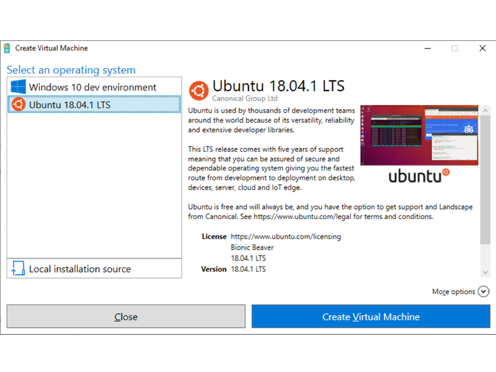
Task: Click the Create Virtual Machine title bar icon
Action: (7, 48)
